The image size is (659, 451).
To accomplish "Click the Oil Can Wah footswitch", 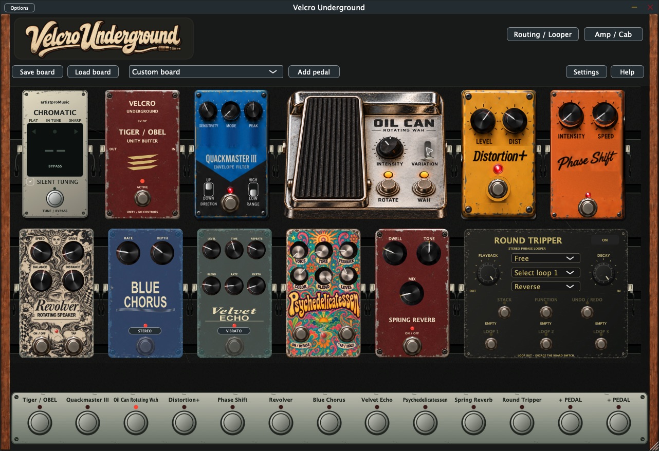I will (x=424, y=187).
